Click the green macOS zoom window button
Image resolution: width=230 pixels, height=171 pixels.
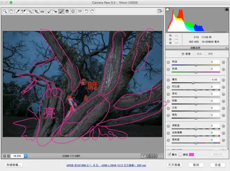coord(11,2)
